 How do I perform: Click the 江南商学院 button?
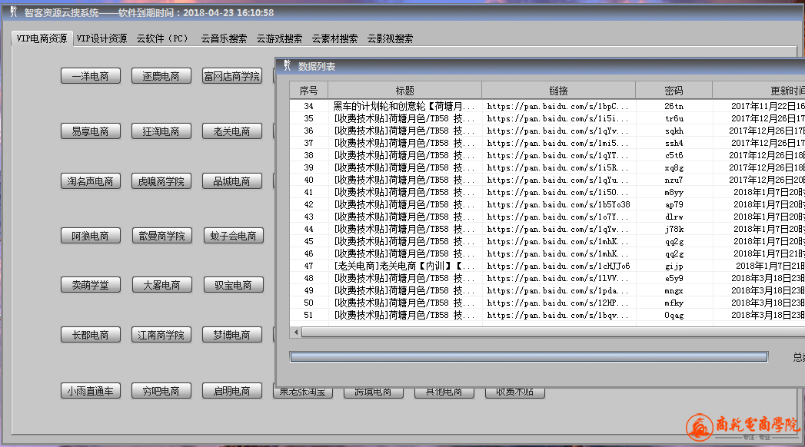coord(161,335)
